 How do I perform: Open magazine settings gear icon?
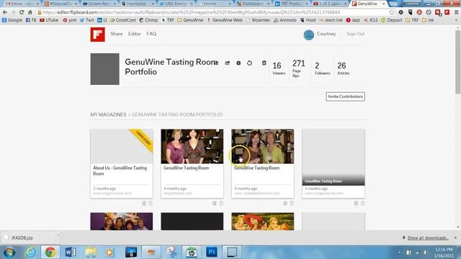238,63
